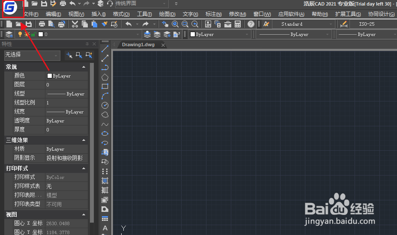Open the Text Style icon beside Standard
Image resolution: width=397 pixels, height=235 pixels.
tap(266, 24)
